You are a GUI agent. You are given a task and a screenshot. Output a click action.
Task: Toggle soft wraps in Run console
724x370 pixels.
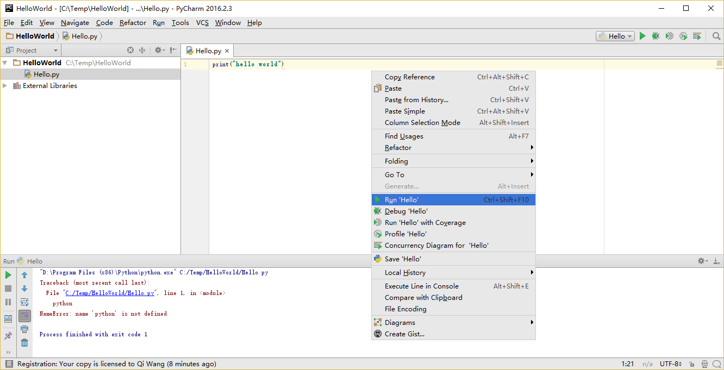click(24, 302)
